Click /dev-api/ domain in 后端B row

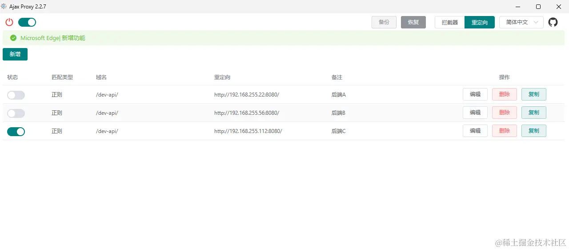pyautogui.click(x=107, y=113)
